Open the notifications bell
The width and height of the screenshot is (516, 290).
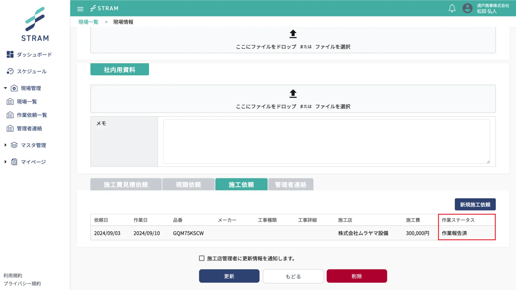click(452, 8)
